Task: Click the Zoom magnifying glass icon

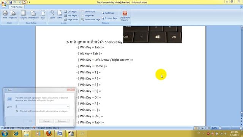Action: pyautogui.click(x=52, y=14)
